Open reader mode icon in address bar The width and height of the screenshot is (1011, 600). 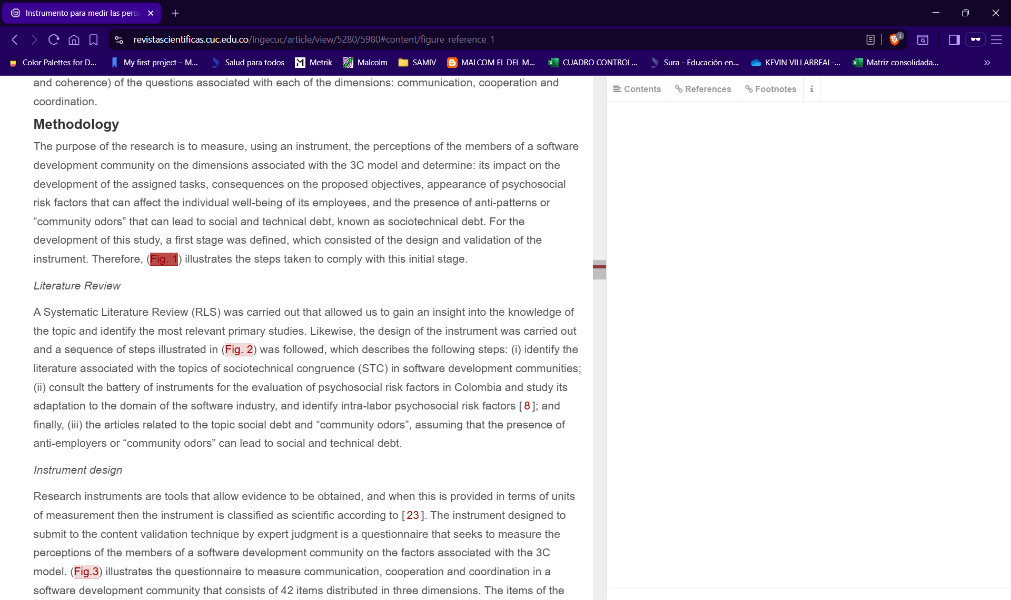pyautogui.click(x=870, y=39)
